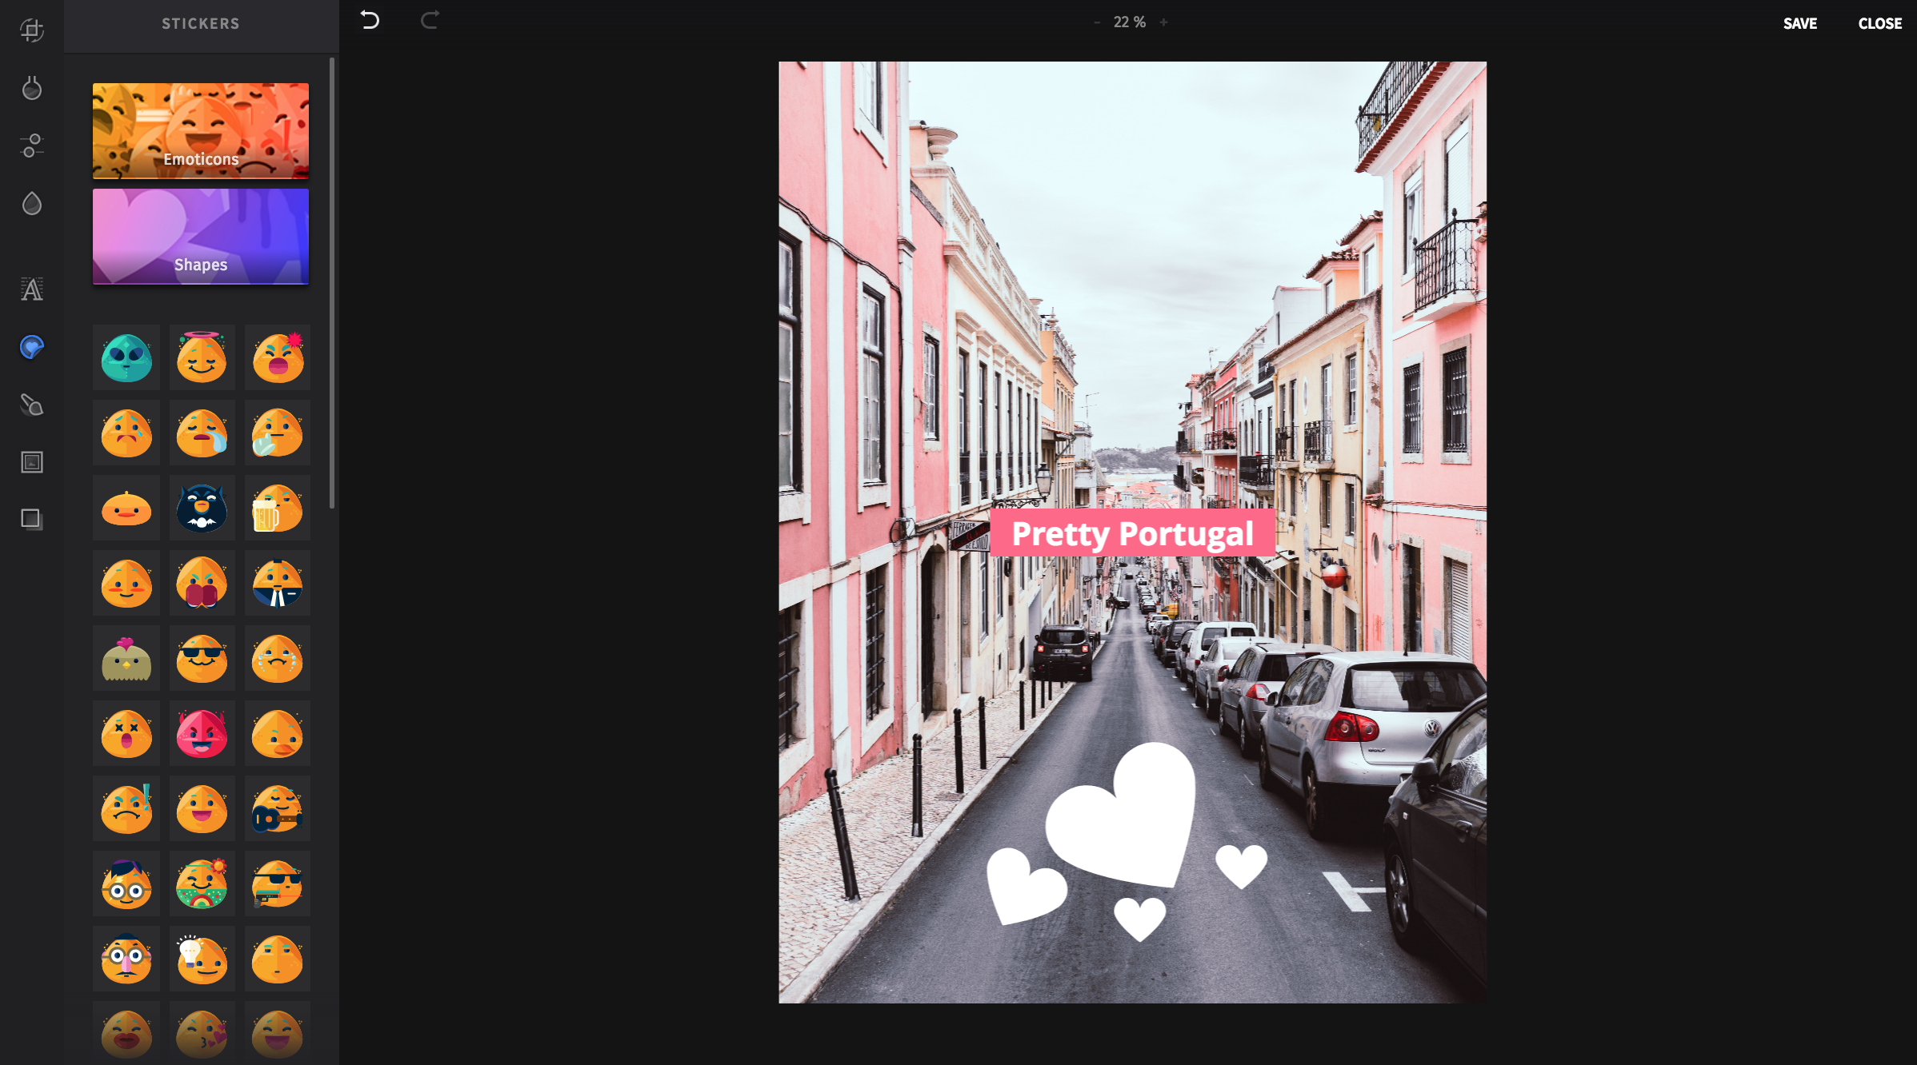The width and height of the screenshot is (1917, 1065).
Task: Select the Pretty Portugal text label on canvas
Action: [x=1132, y=533]
